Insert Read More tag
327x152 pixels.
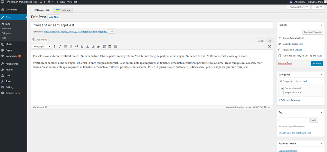pos(110,46)
